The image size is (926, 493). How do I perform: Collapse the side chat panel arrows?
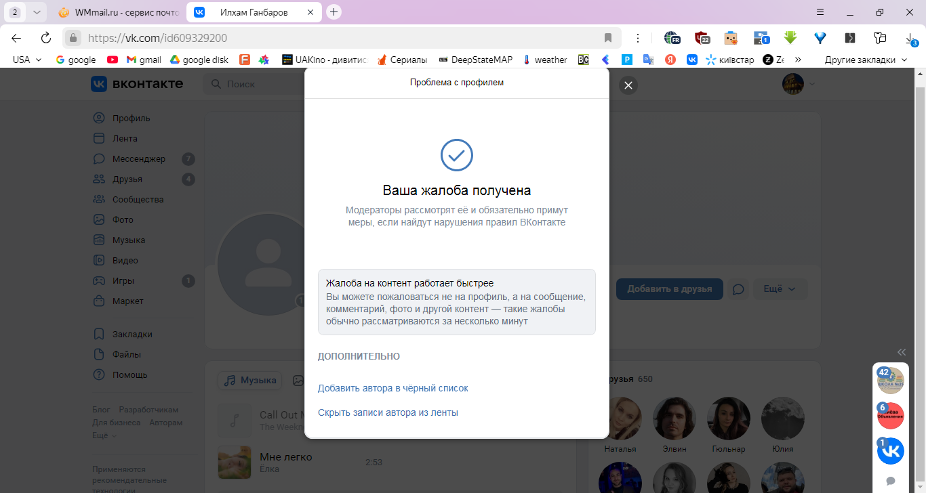tap(902, 352)
